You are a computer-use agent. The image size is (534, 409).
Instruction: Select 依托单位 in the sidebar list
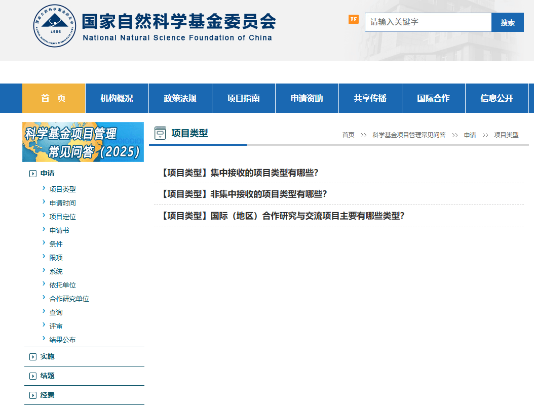coord(63,285)
